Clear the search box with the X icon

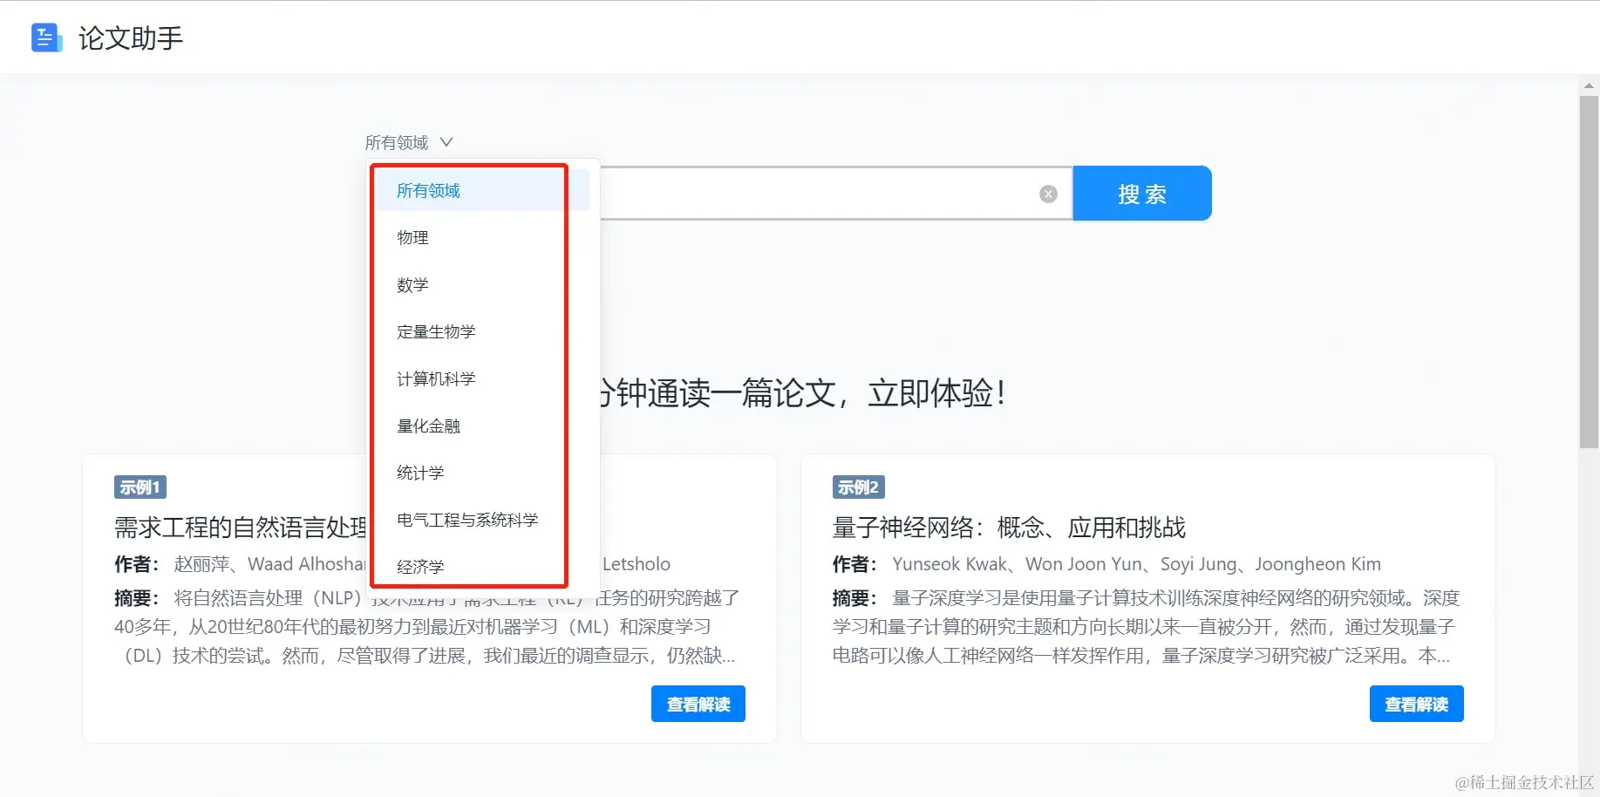(1048, 194)
